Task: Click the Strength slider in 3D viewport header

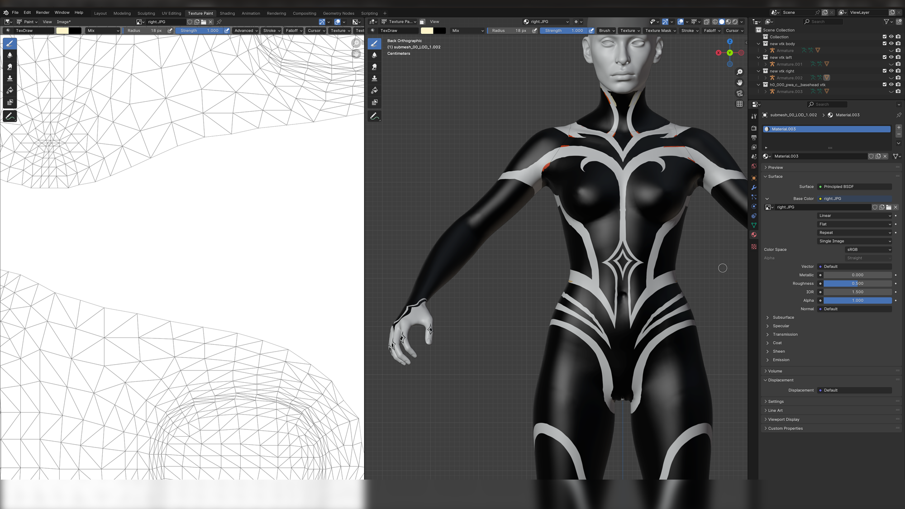Action: point(564,31)
